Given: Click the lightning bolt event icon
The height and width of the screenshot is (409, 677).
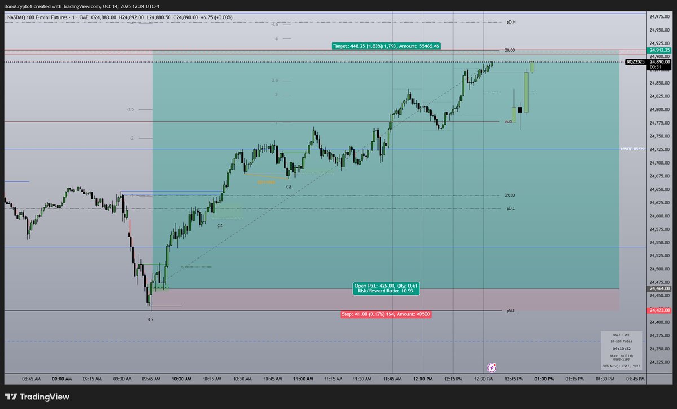Looking at the screenshot, I should (492, 367).
